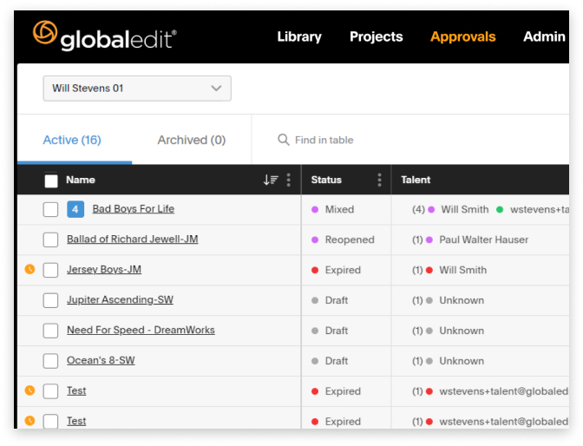Click Expired status in Jersey Boys-JM row
The width and height of the screenshot is (583, 446).
(x=336, y=270)
